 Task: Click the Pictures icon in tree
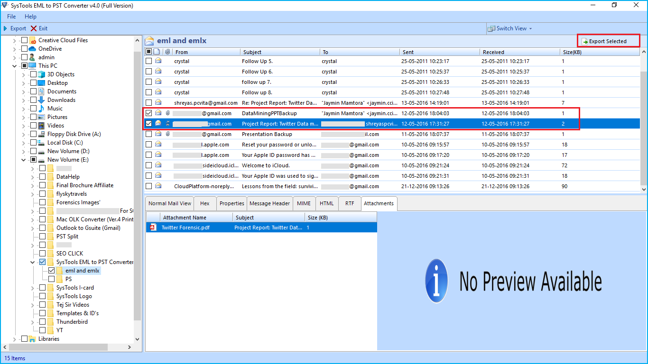tap(42, 117)
